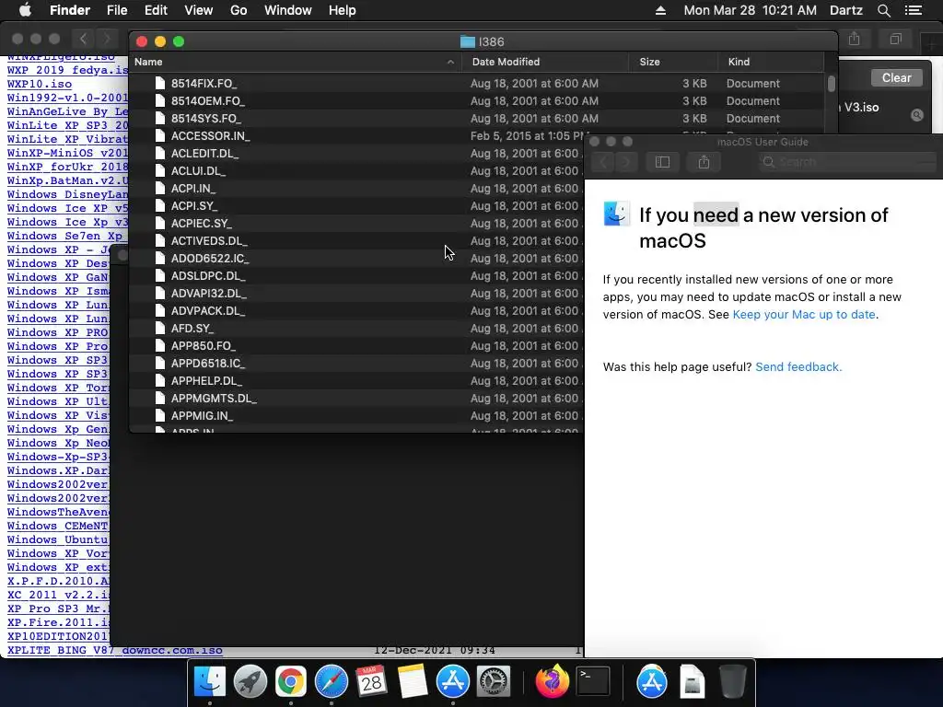
Task: Sort by Kind column header
Action: (x=771, y=62)
